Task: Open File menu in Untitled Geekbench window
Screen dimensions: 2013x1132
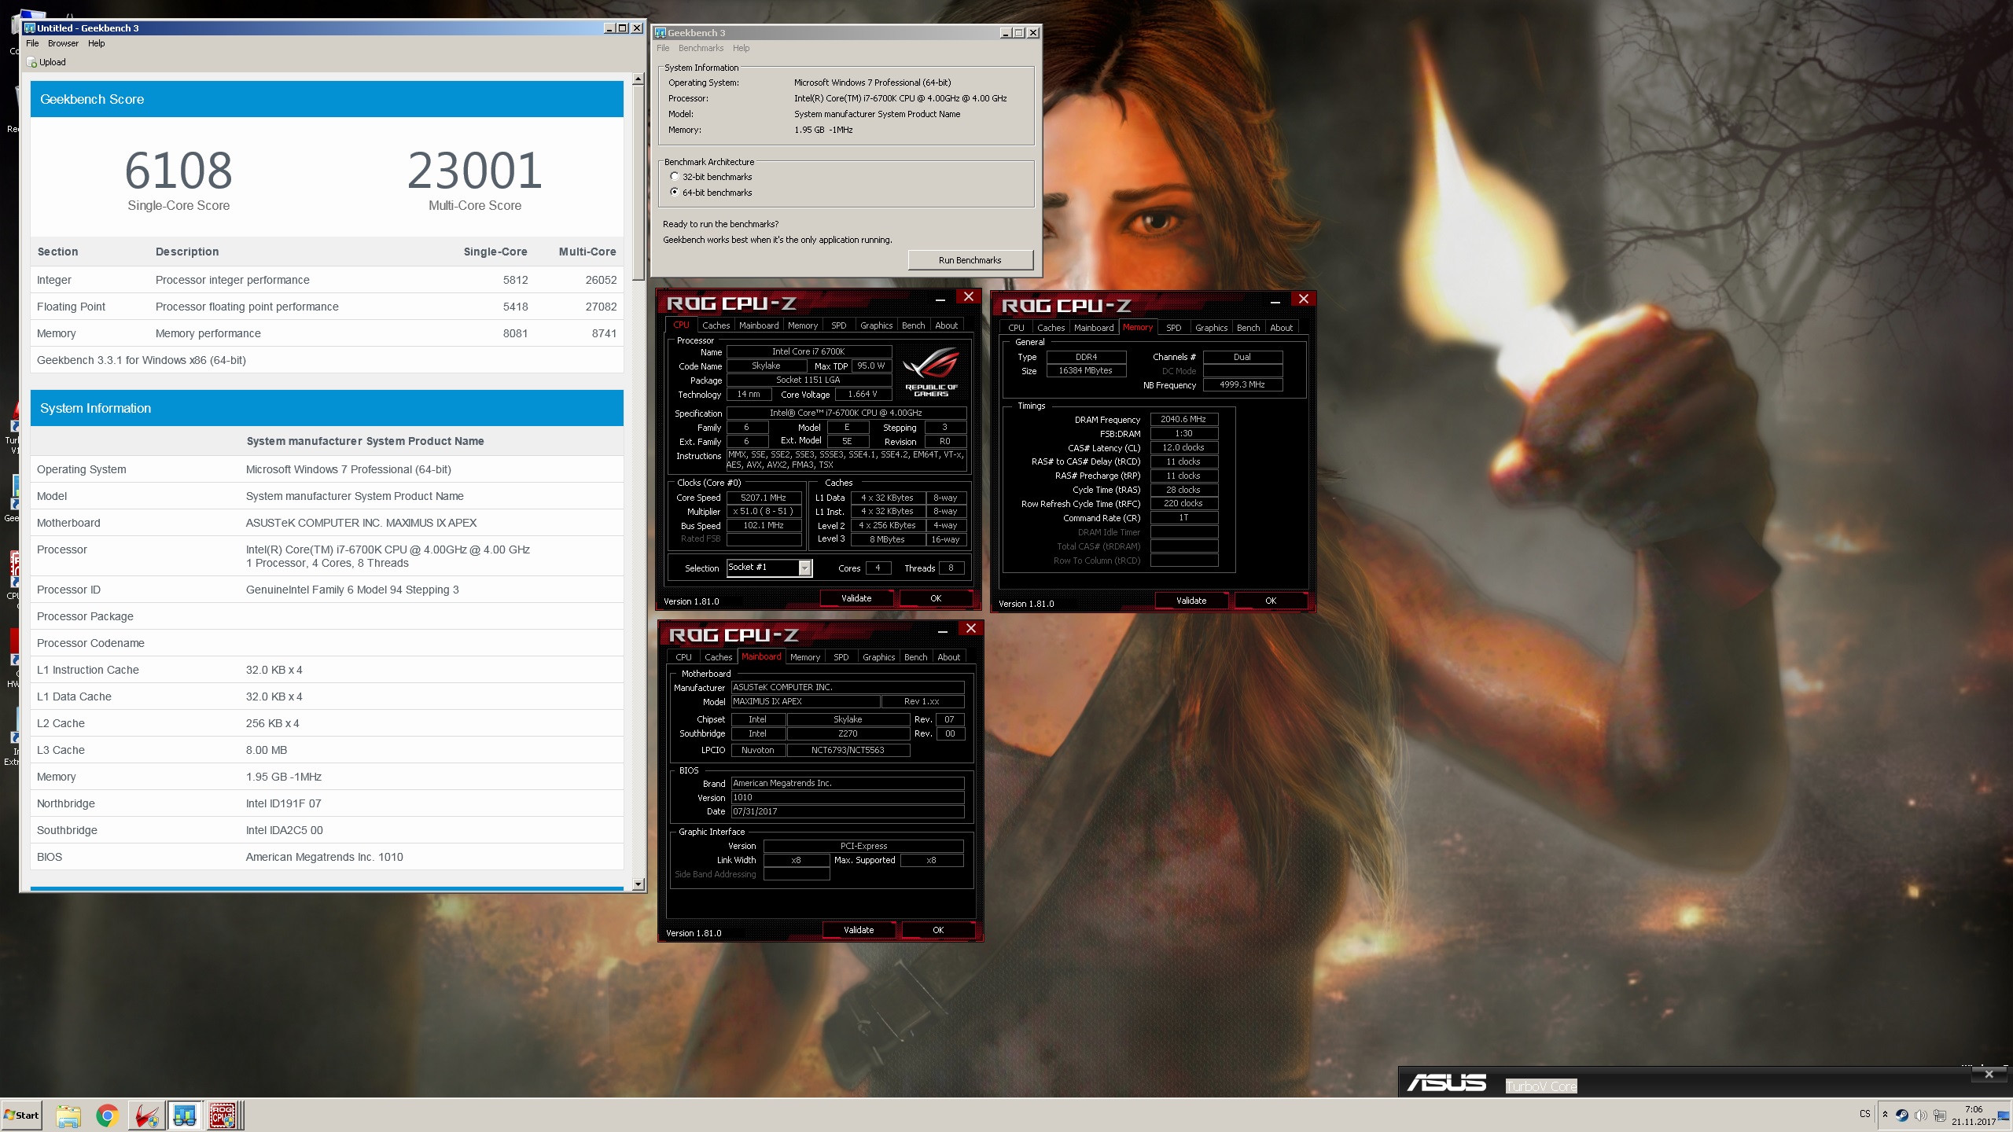Action: (32, 43)
